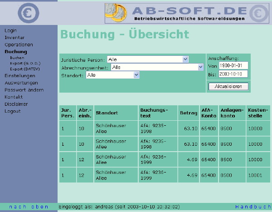Open Einstellungen in the sidebar
This screenshot has width=272, height=212.
(x=20, y=76)
